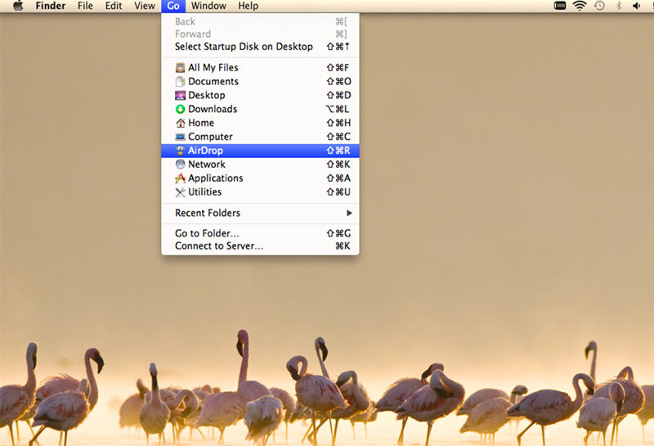This screenshot has width=654, height=446.
Task: Click the Applications icon
Action: pos(180,178)
